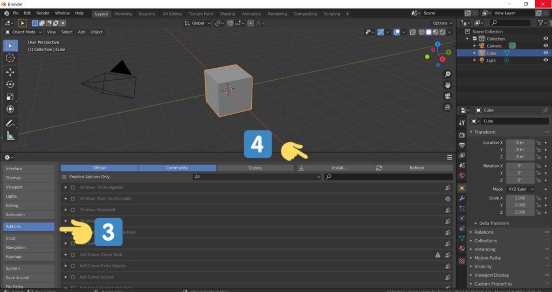552x292 pixels.
Task: Open the Keymap preferences section
Action: coord(29,257)
